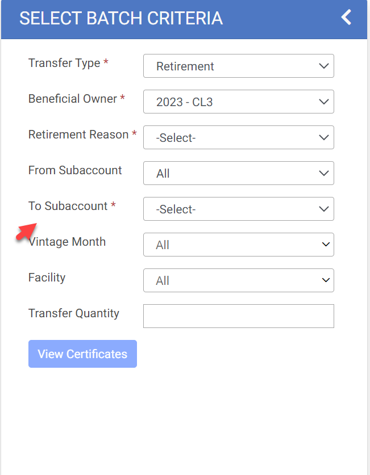Choose a Vintage Month from dropdown
Screen dimensions: 370x475
[x=238, y=245]
